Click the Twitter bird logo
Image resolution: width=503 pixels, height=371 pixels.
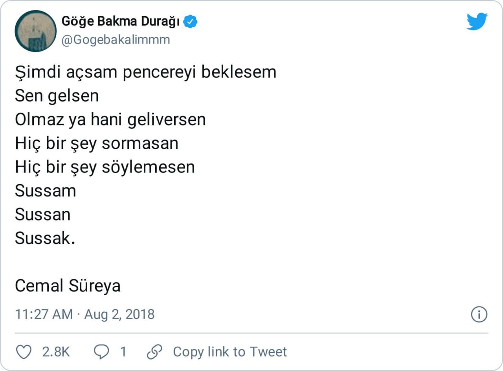[x=477, y=21]
